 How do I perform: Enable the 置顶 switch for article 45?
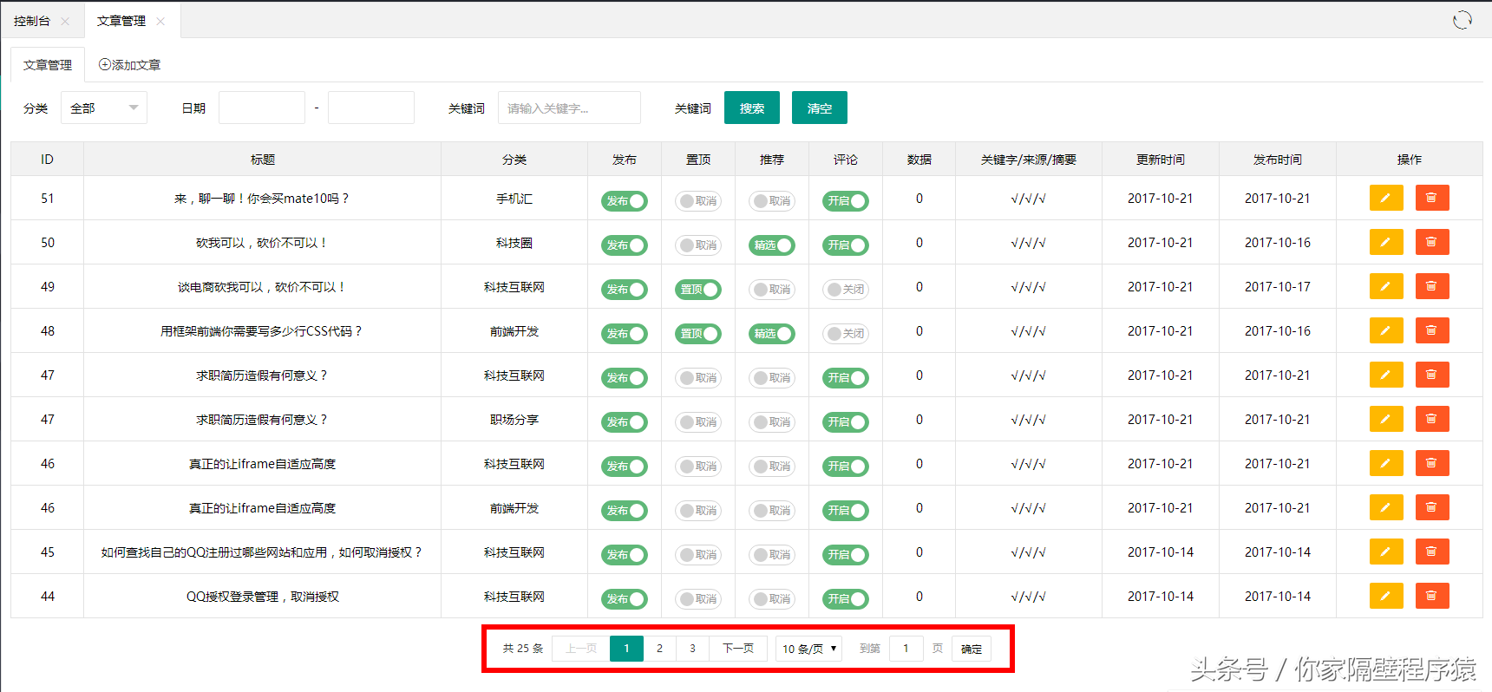click(x=698, y=555)
